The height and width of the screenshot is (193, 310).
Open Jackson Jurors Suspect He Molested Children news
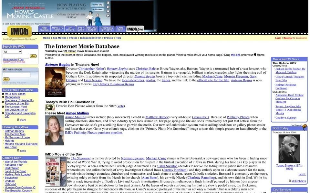(x=290, y=70)
